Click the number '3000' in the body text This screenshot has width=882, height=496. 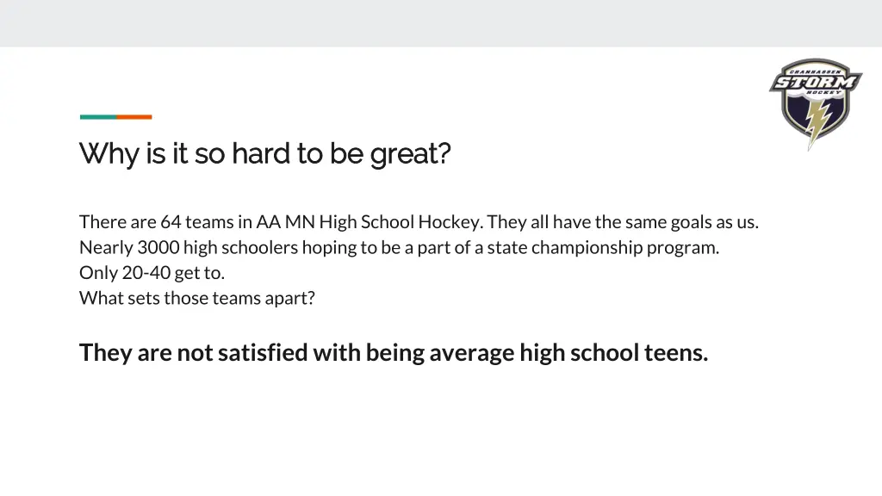(x=158, y=247)
